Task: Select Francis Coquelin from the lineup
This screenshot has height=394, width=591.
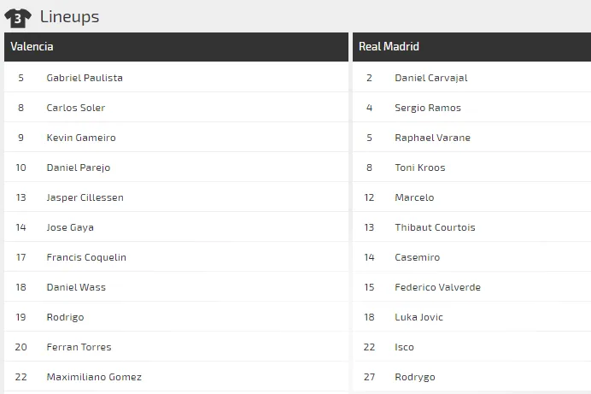Action: (x=86, y=257)
